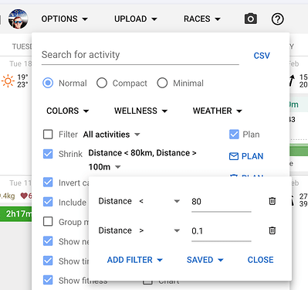Select the Minimal view radio button
308x290 pixels.
click(x=162, y=83)
